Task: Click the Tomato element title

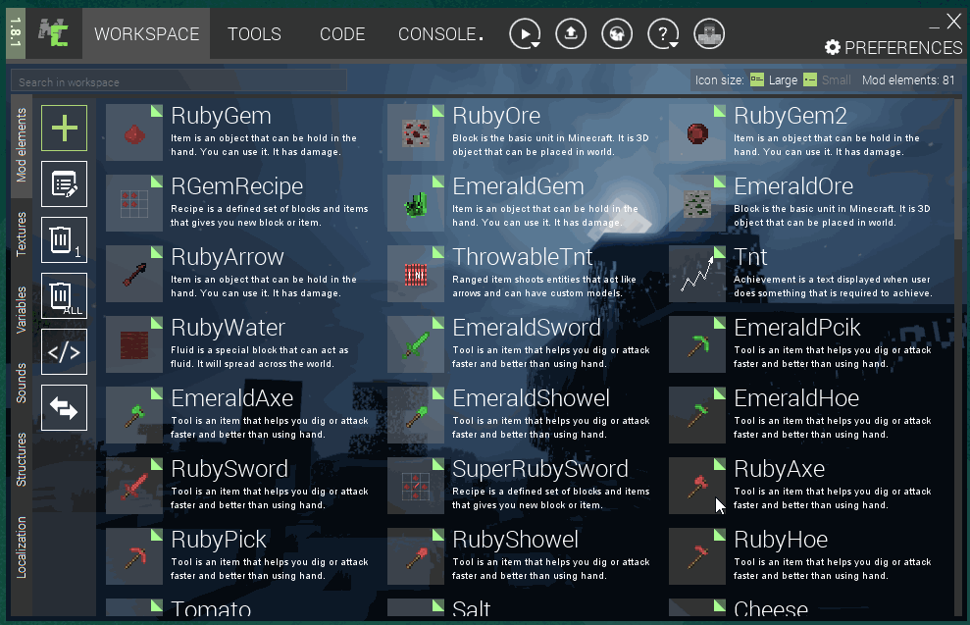Action: click(x=211, y=607)
